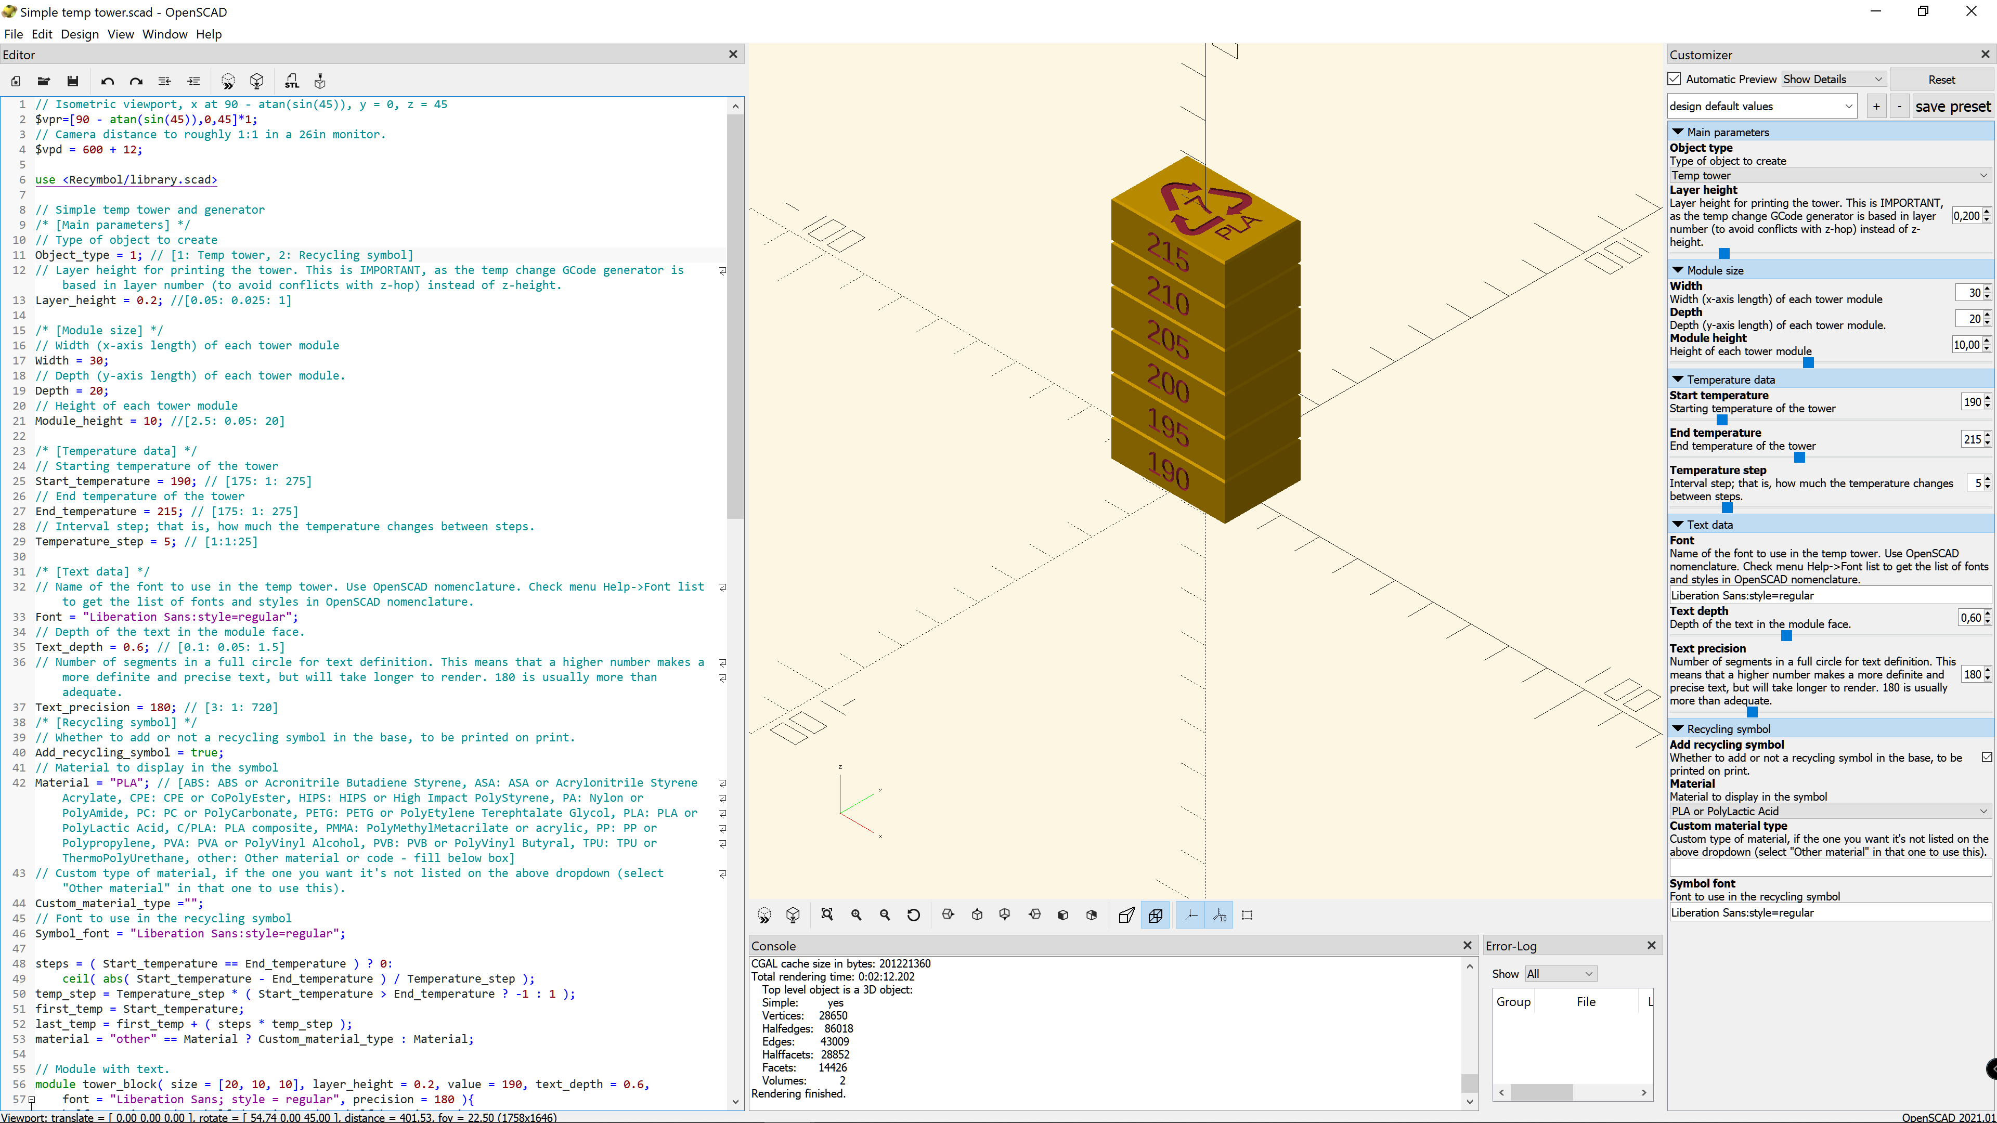Switch the viewport to top view
This screenshot has height=1123, width=1997.
tap(977, 915)
